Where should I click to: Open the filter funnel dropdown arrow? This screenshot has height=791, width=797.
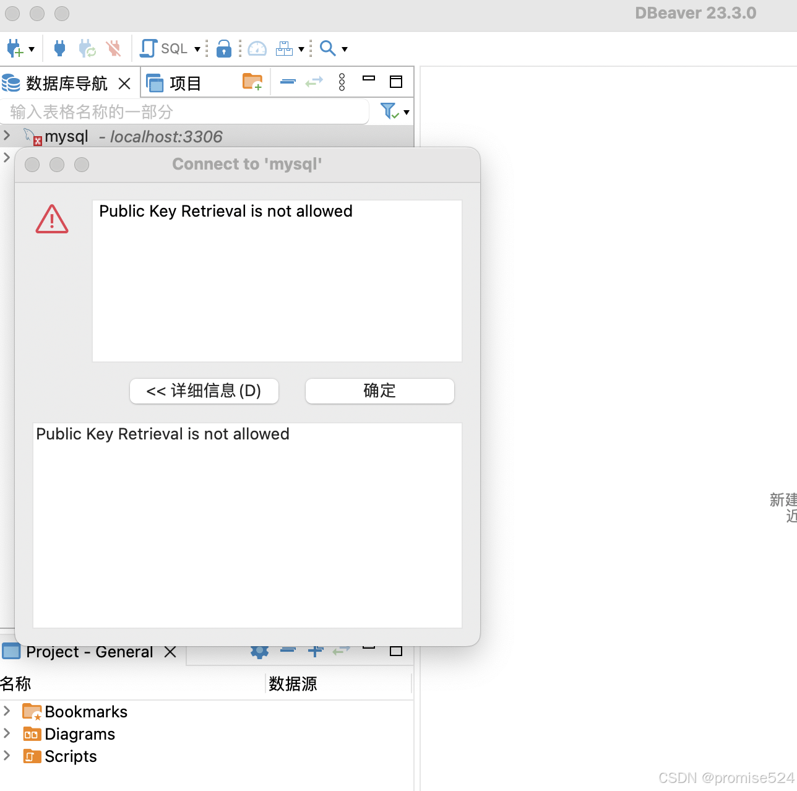point(407,113)
